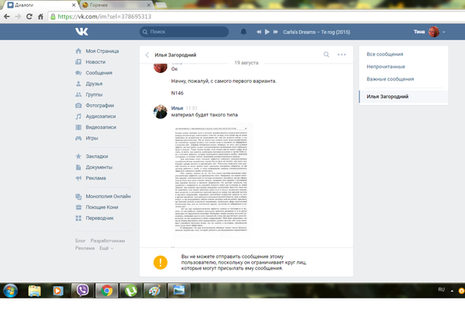Open the attached document page image
Viewport: 465px width, 321px height.
pyautogui.click(x=212, y=179)
